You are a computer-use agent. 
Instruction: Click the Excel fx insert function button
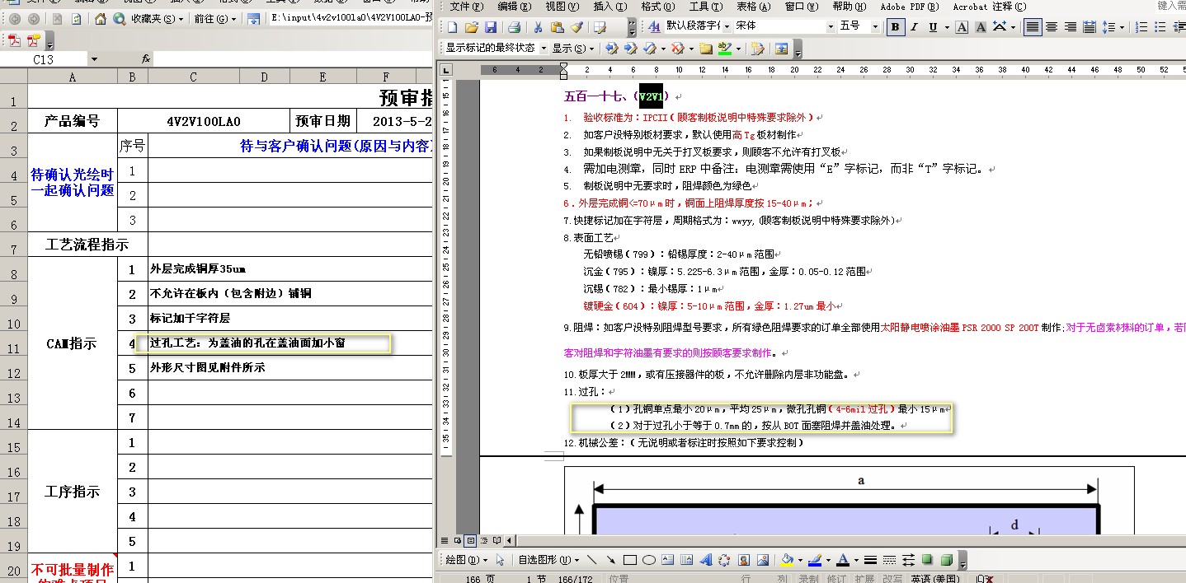click(x=146, y=59)
